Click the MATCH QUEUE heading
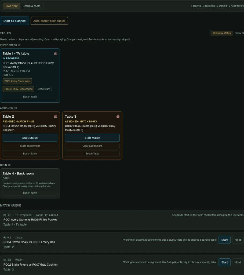This screenshot has width=244, height=275. [10, 205]
